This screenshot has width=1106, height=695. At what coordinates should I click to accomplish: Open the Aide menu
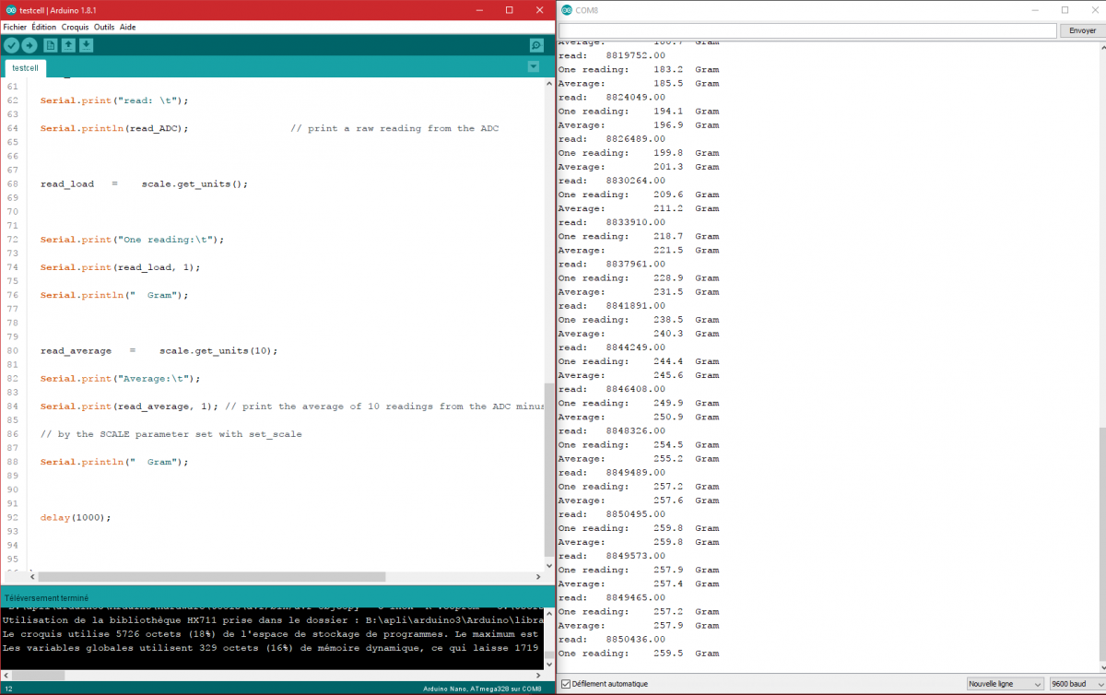click(x=127, y=27)
